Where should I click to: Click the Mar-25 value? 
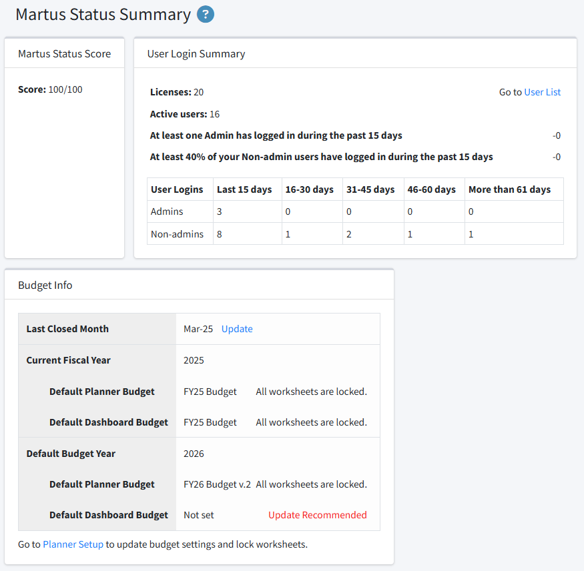[198, 329]
